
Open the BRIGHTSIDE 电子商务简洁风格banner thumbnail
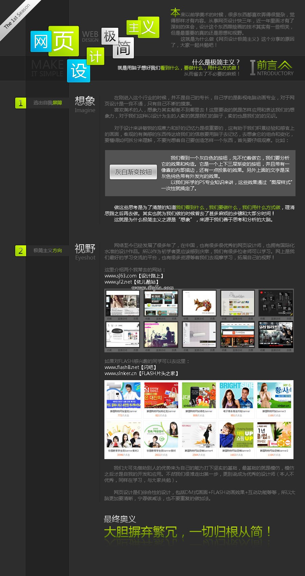[x=237, y=395]
